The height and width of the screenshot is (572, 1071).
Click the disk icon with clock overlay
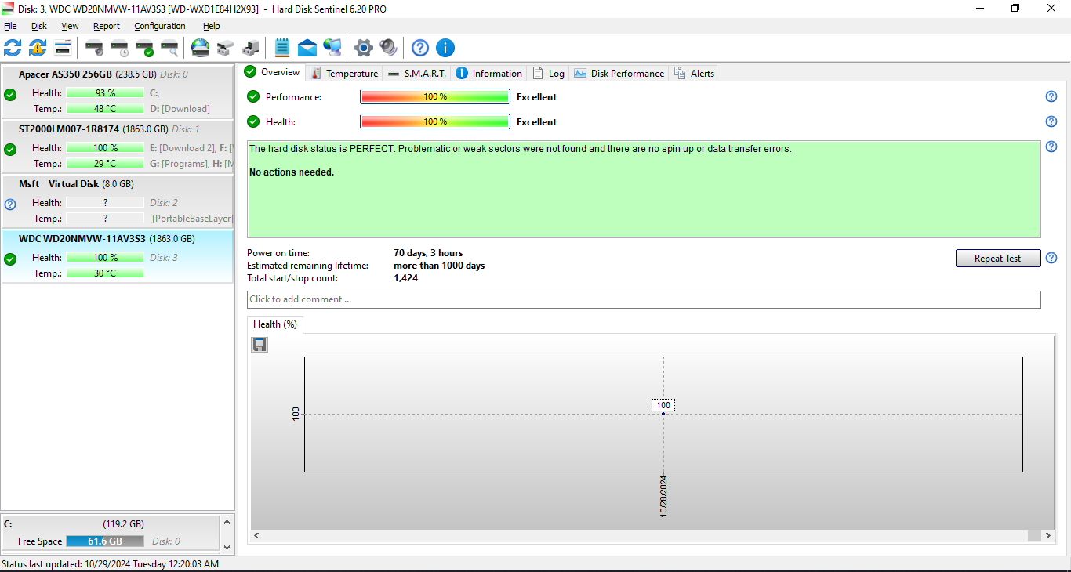[119, 48]
